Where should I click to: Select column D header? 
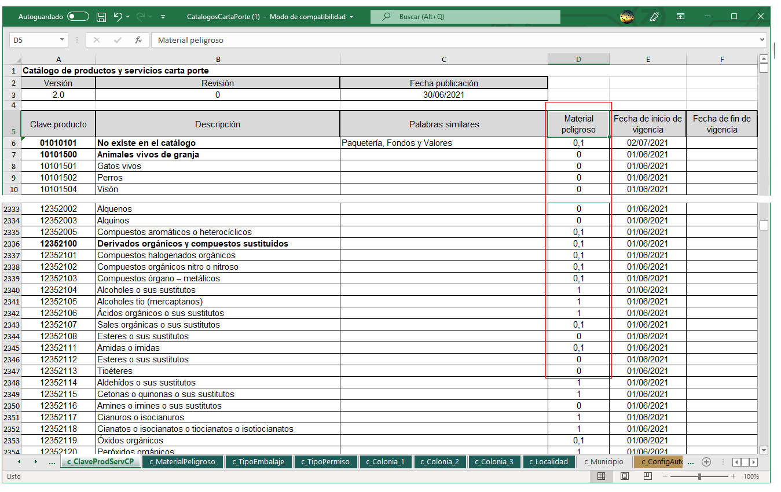tap(578, 59)
